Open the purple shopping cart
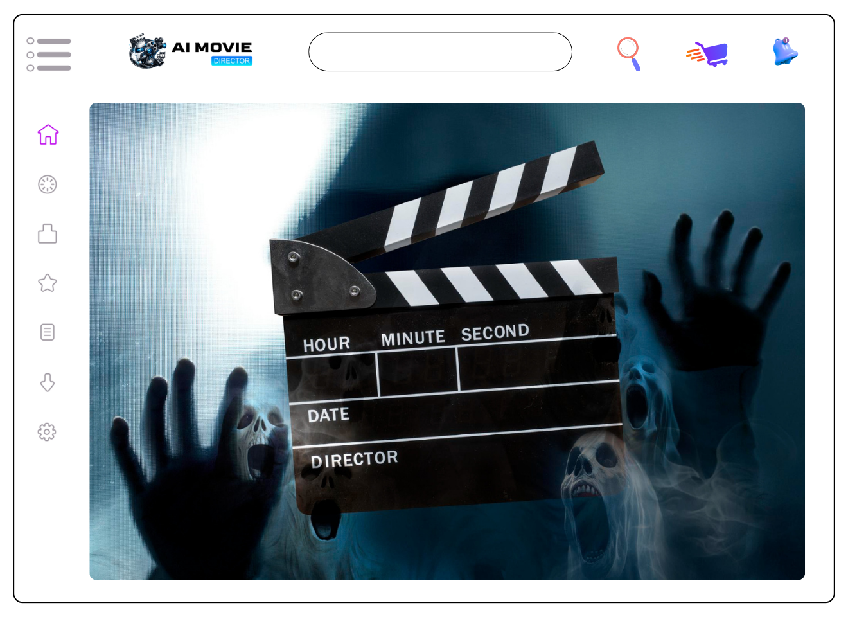 708,54
